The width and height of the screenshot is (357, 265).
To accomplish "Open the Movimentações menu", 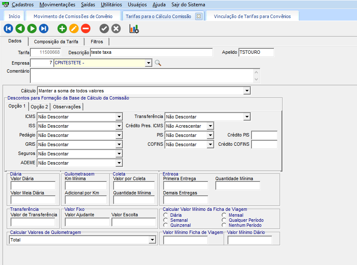I will tap(57, 5).
